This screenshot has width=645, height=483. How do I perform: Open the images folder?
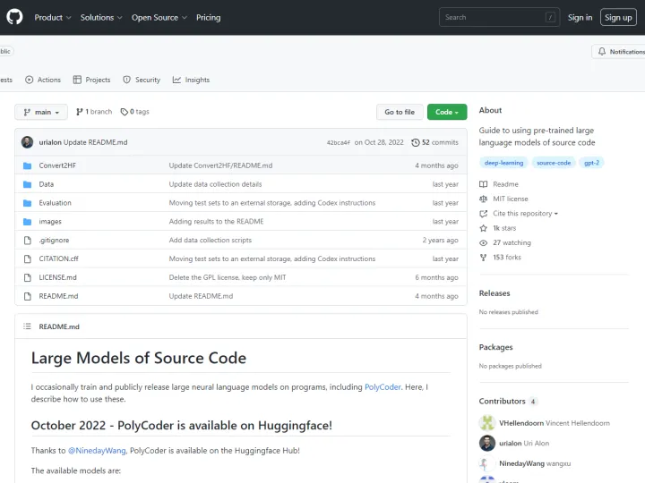tap(50, 222)
